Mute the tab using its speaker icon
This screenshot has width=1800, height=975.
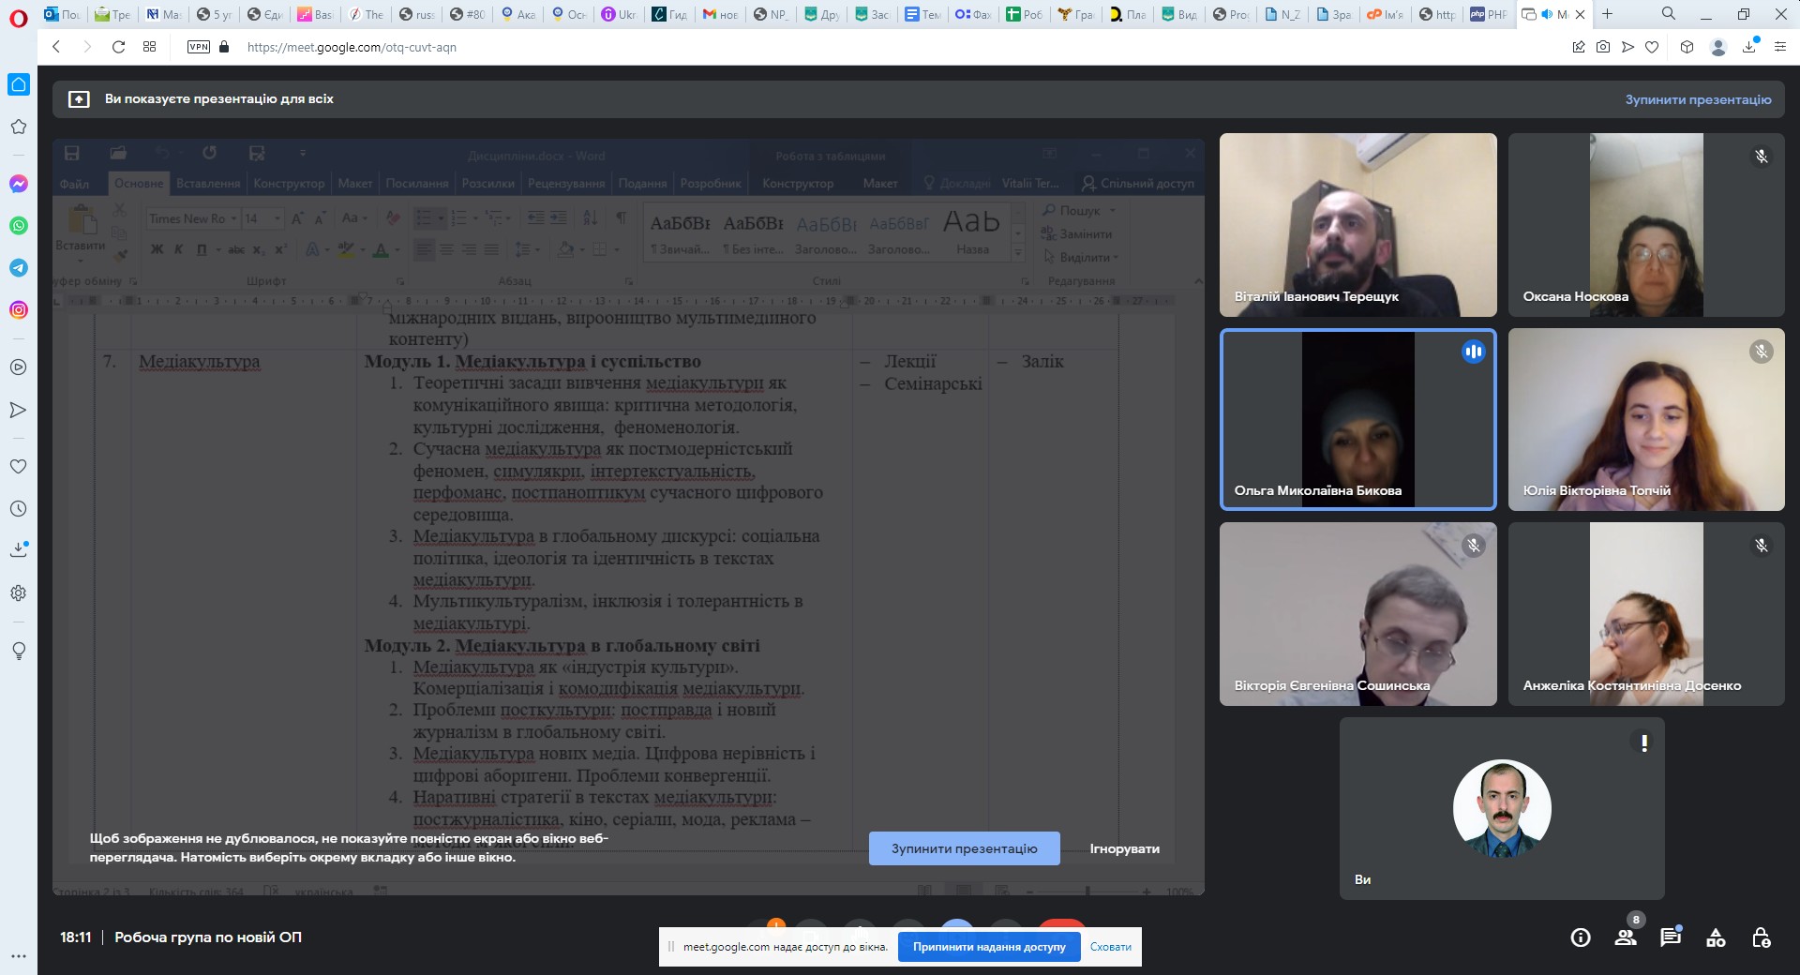tap(1547, 14)
